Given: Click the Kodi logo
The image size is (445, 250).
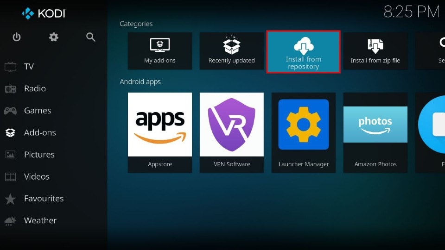Looking at the screenshot, I should 44,13.
